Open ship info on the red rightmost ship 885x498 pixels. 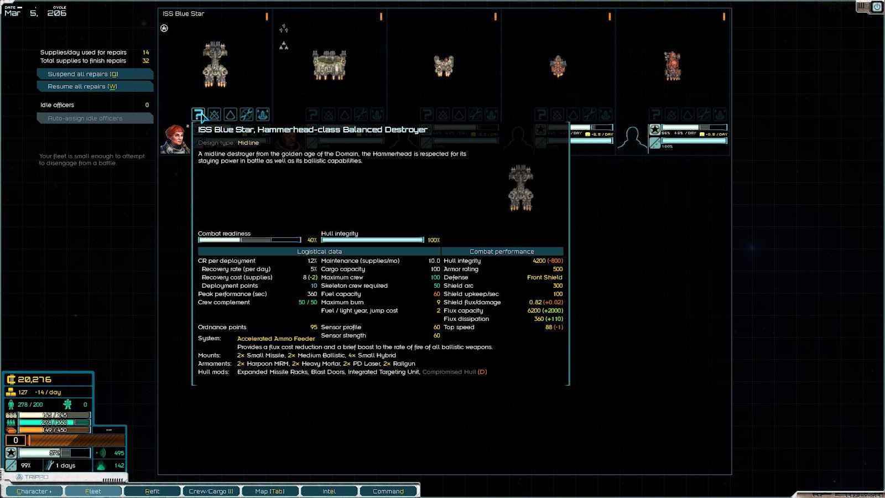click(655, 115)
